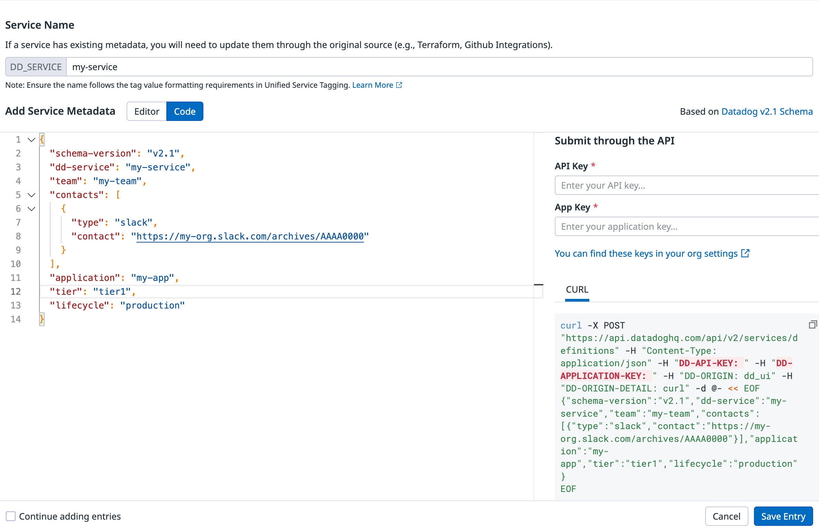Click line number 10 in the gutter
Viewport: 819px width, 530px height.
pyautogui.click(x=16, y=264)
